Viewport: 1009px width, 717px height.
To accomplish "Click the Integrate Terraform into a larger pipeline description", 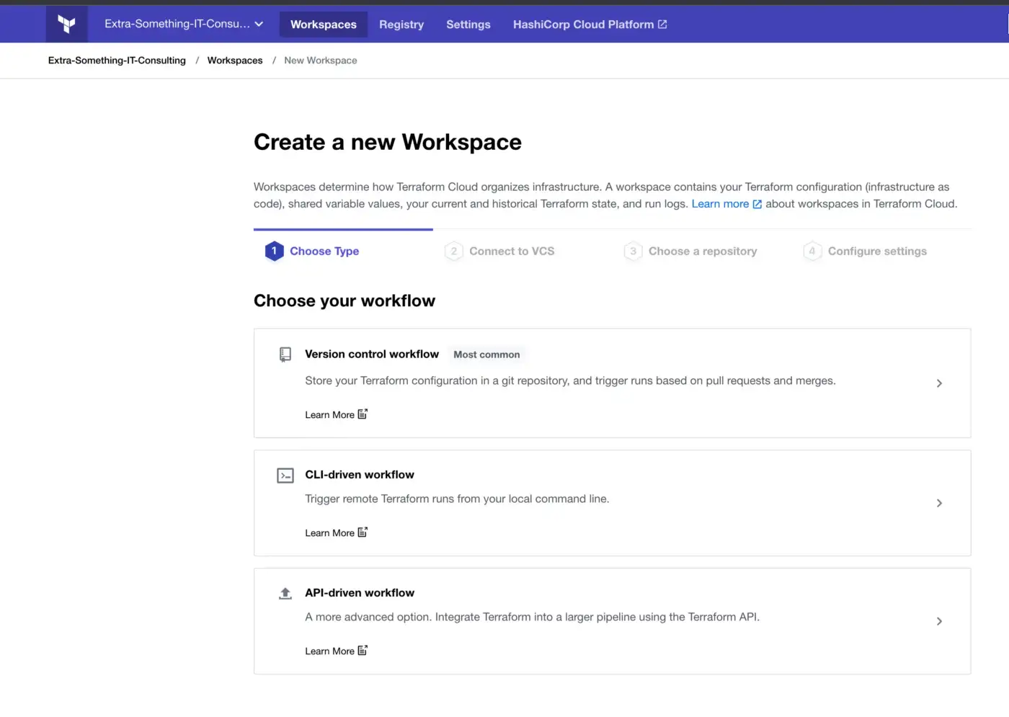I will (532, 617).
